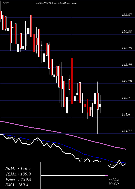Click the MACD histogram box
The image size is (135, 189).
coord(74,175)
